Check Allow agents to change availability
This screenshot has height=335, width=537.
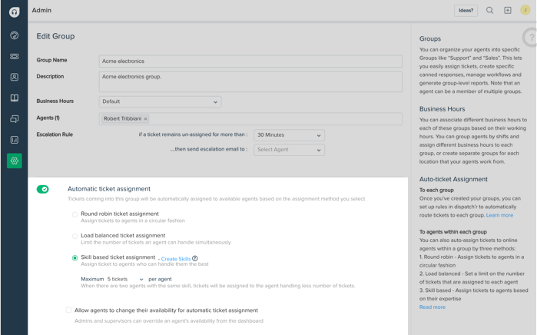click(x=68, y=310)
